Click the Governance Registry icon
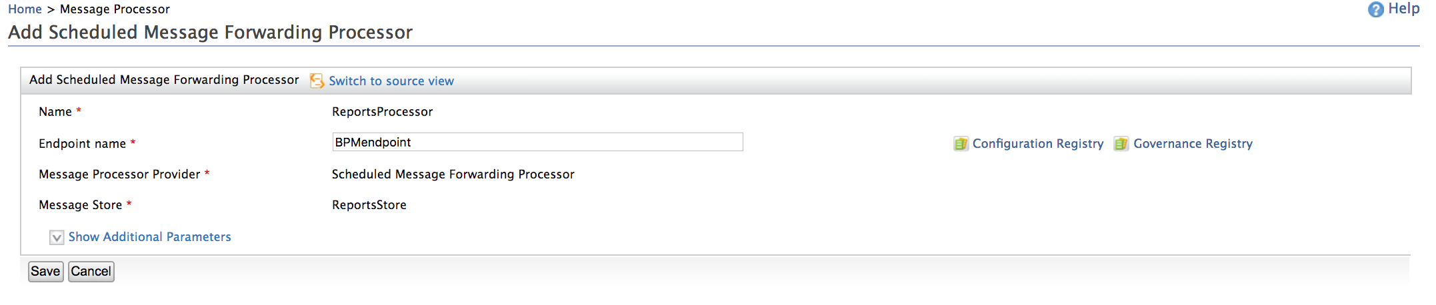1436x305 pixels. [x=1121, y=144]
